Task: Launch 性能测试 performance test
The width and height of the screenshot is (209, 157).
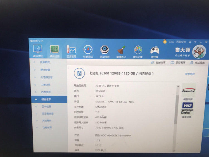Action: 88,52
